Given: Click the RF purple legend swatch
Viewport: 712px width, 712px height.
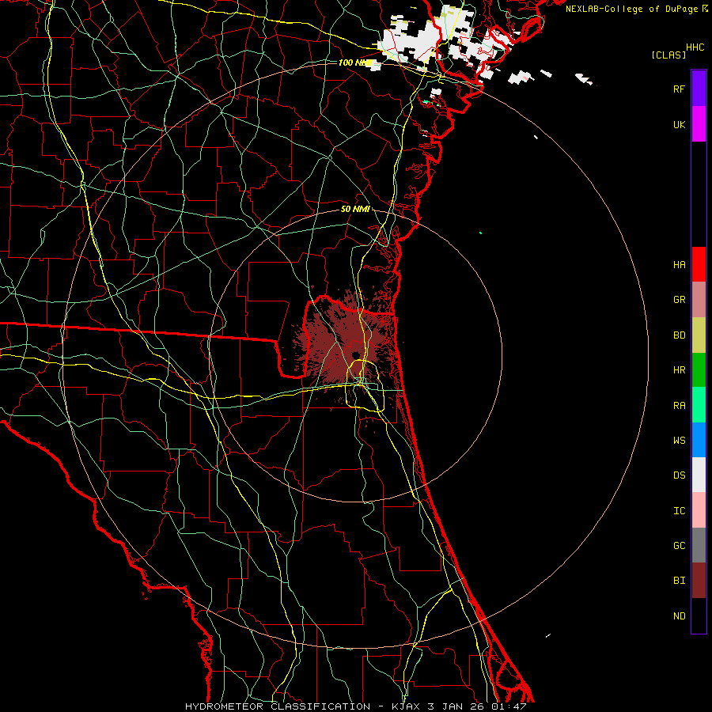Looking at the screenshot, I should click(x=699, y=89).
